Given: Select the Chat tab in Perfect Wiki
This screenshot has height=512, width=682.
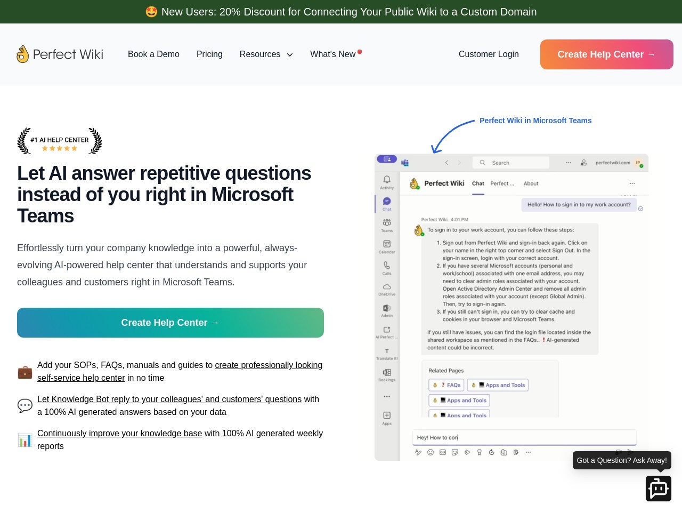Looking at the screenshot, I should point(478,183).
